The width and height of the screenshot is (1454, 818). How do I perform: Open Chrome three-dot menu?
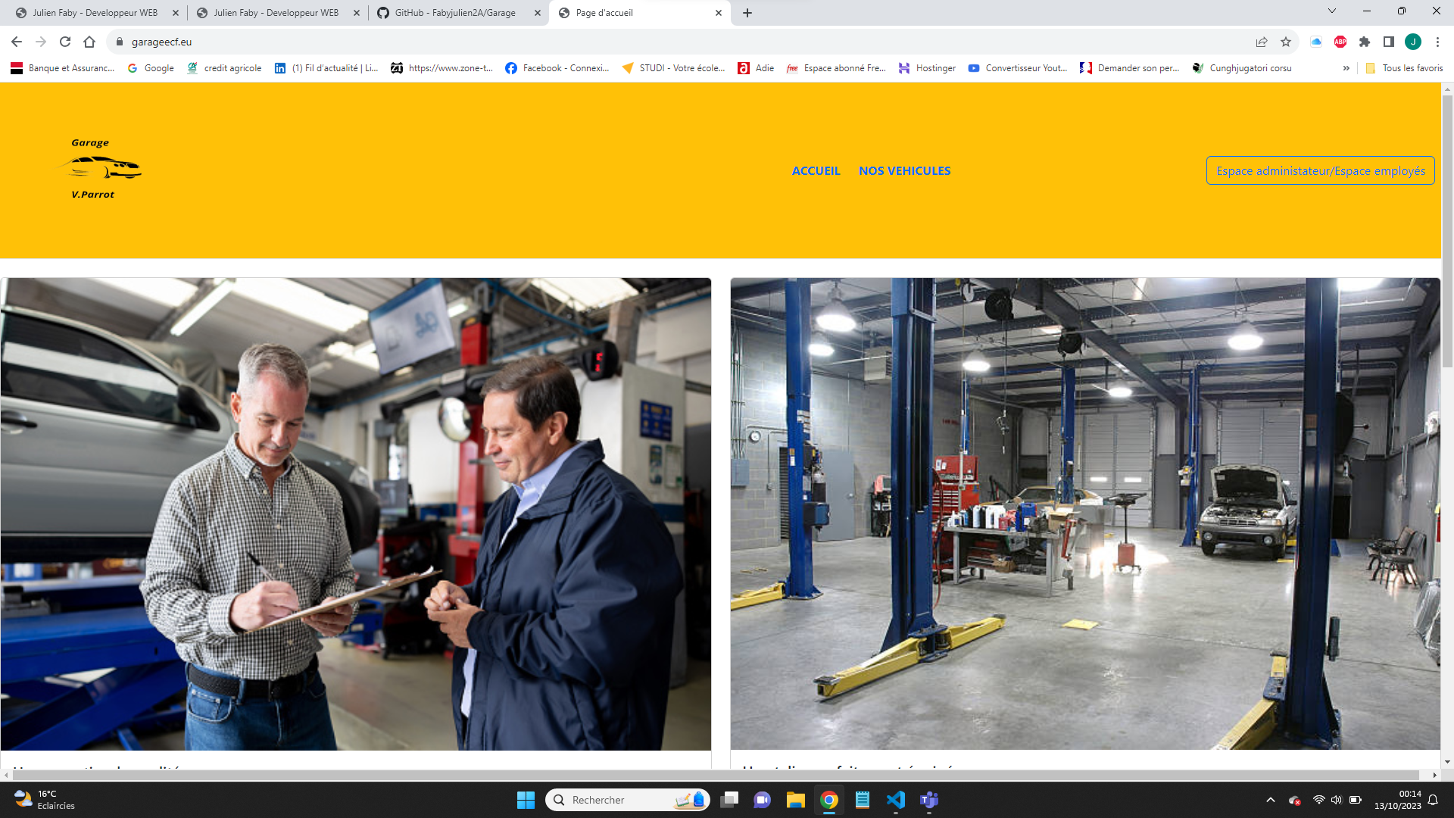coord(1437,42)
